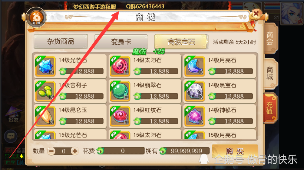Select the 14级月亮石 crescent gem icon

195,66
